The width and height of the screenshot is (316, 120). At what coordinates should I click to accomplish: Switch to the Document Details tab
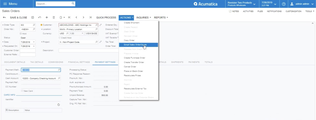(15, 62)
